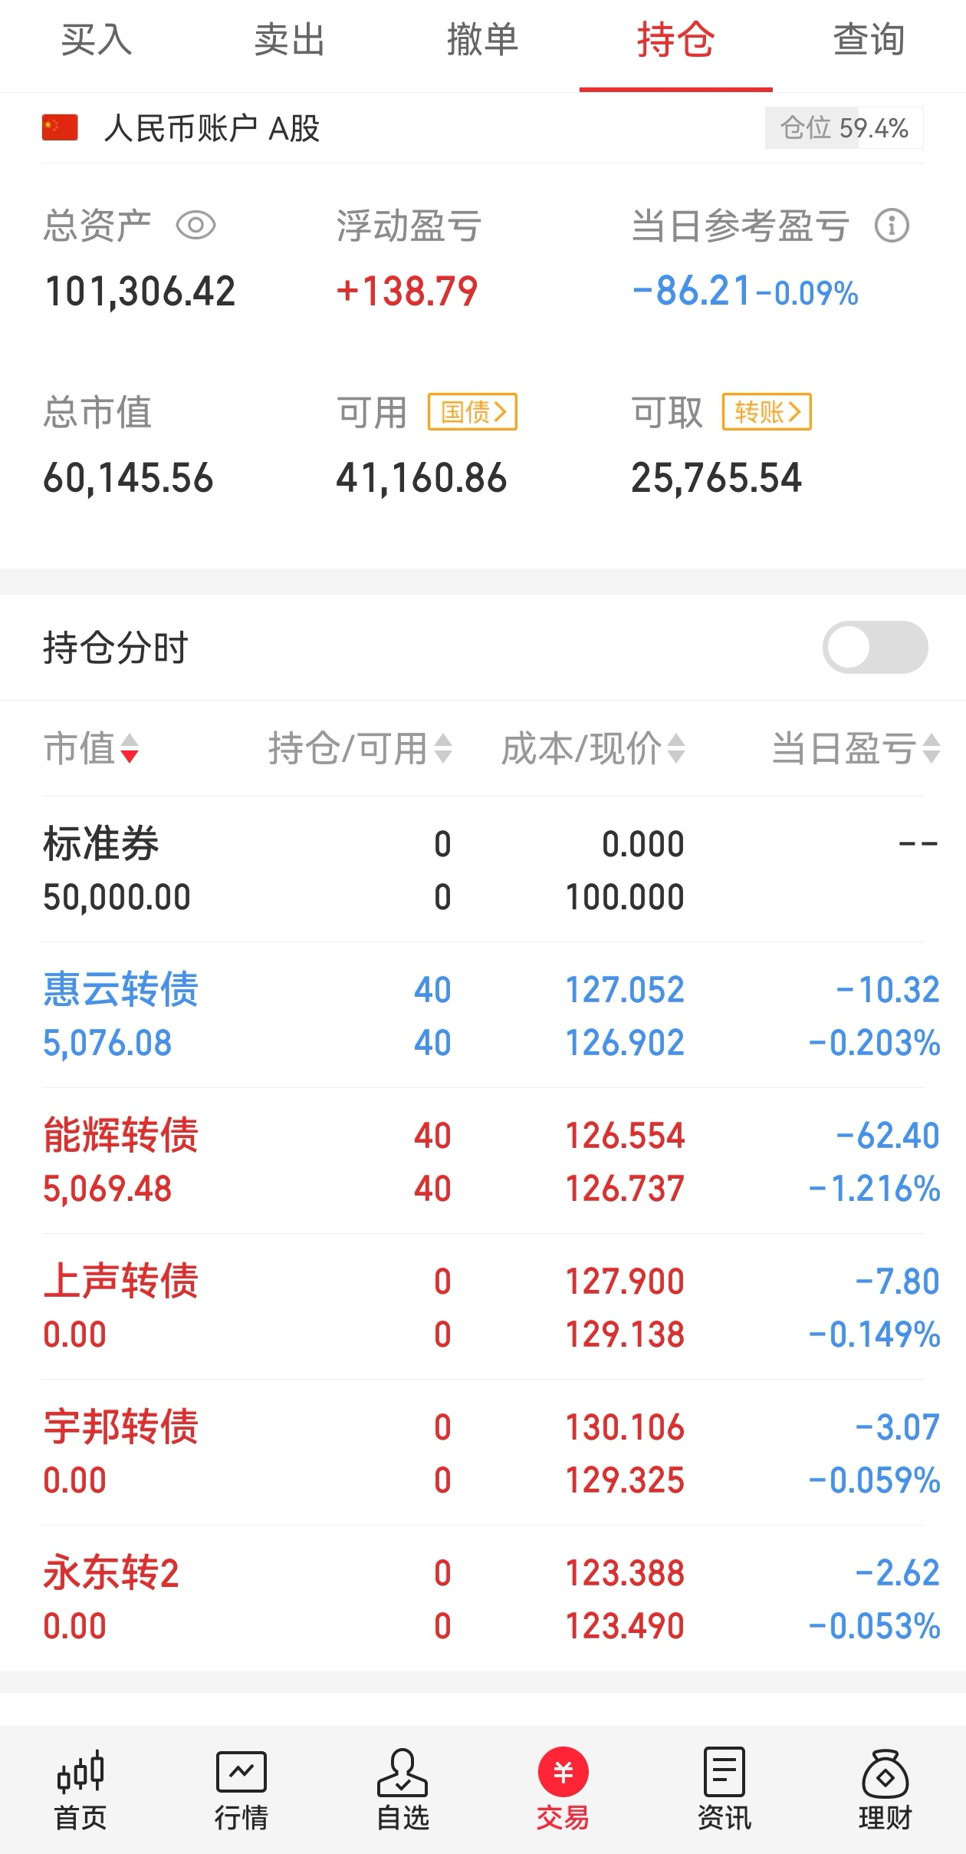The image size is (966, 1854).
Task: Hide total assets with eye icon
Action: (x=195, y=226)
